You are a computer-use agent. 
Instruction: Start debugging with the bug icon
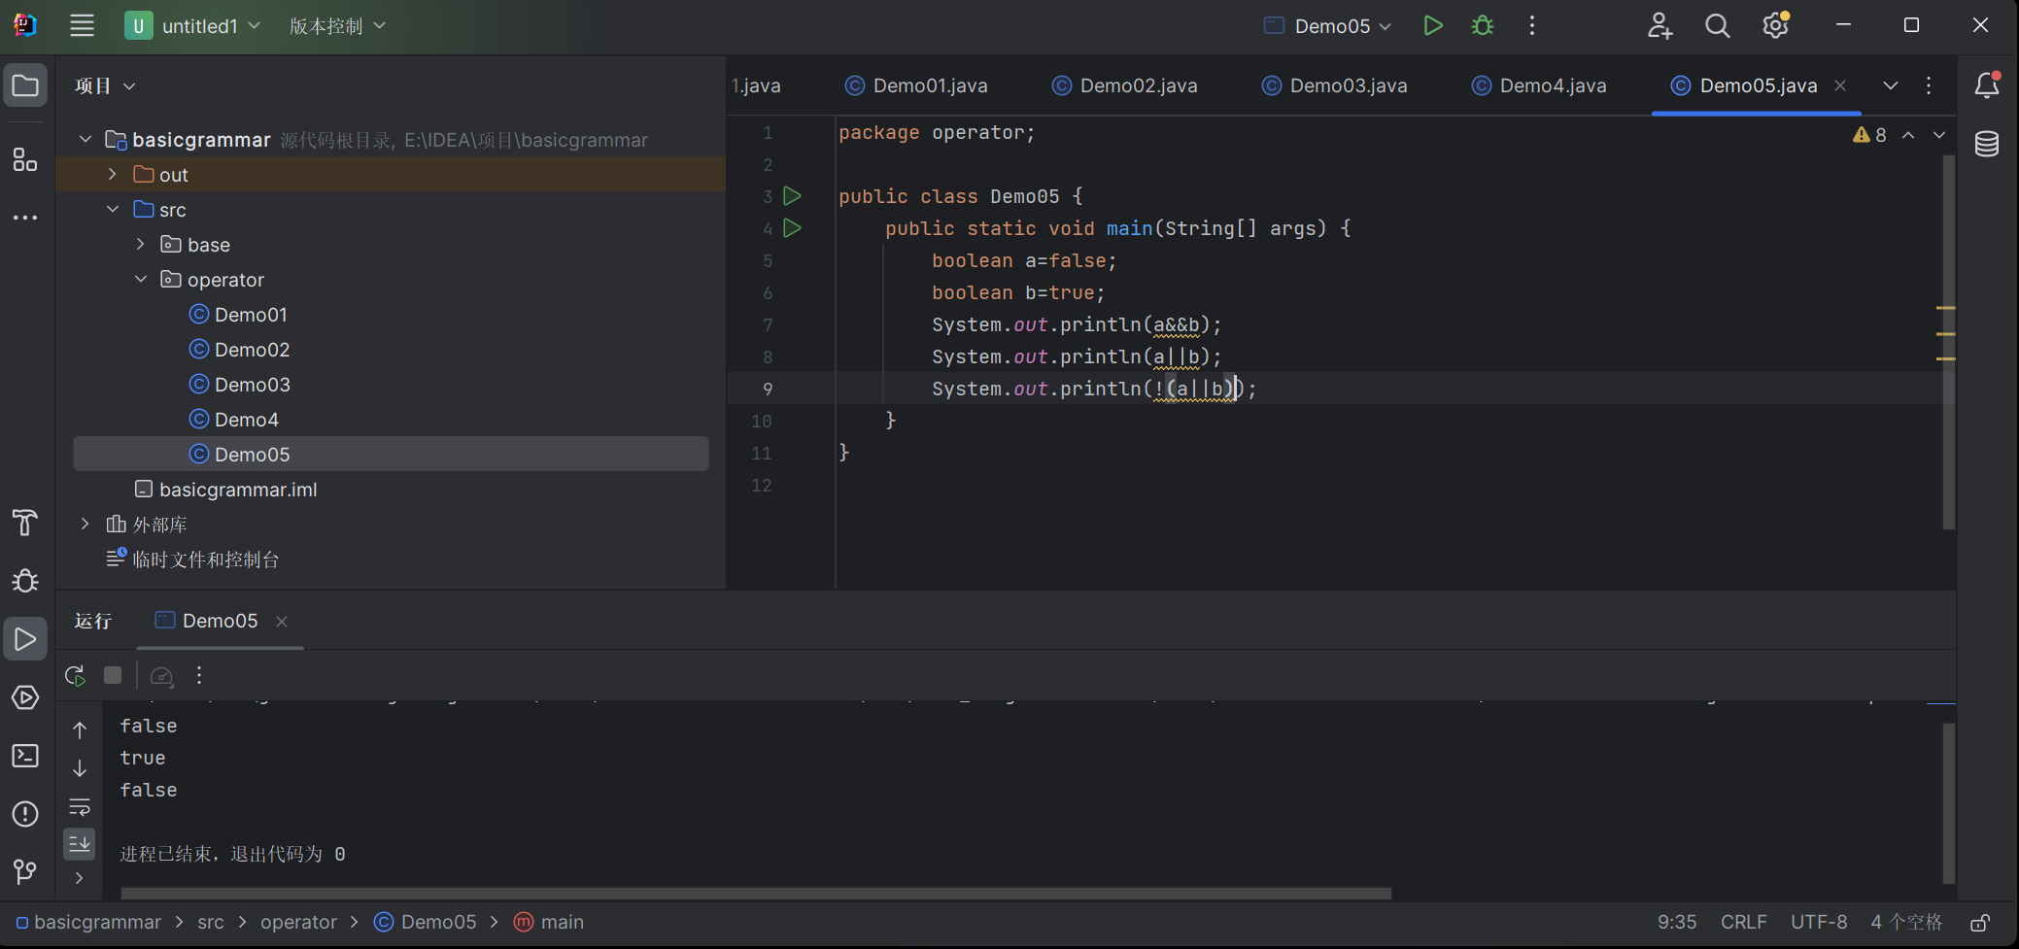(1483, 25)
